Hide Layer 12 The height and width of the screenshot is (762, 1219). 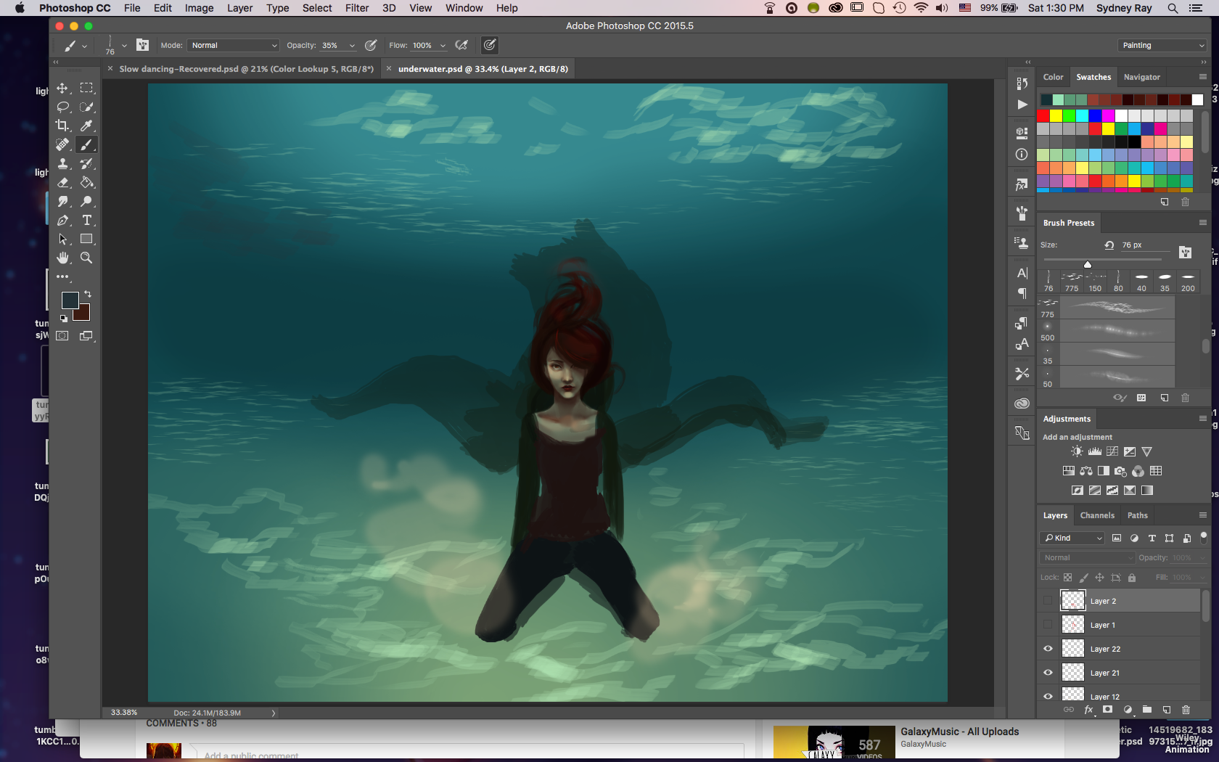click(x=1048, y=696)
